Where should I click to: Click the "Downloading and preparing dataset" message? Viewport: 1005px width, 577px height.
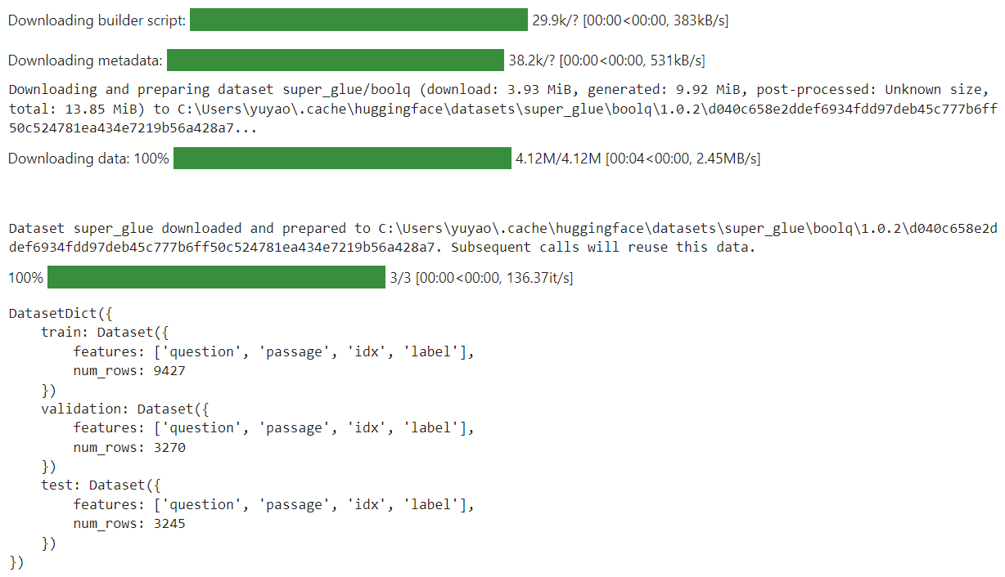point(115,89)
